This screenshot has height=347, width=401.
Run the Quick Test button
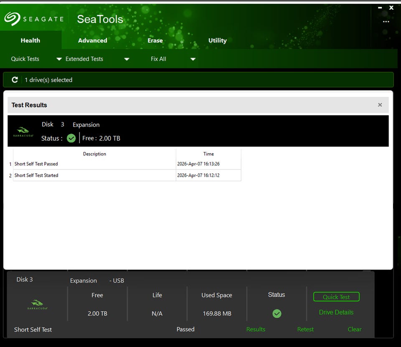336,297
